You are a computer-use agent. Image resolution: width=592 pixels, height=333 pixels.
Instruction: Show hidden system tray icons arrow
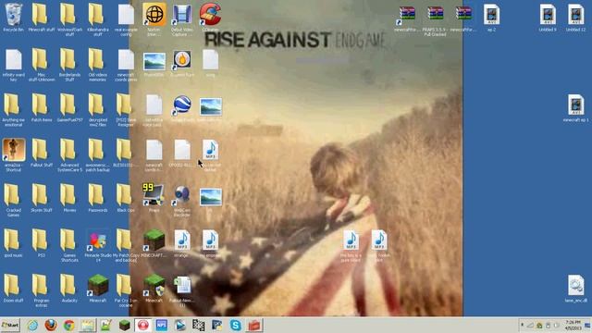tap(522, 325)
